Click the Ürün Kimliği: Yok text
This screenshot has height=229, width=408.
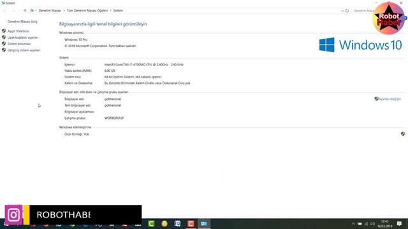76,134
